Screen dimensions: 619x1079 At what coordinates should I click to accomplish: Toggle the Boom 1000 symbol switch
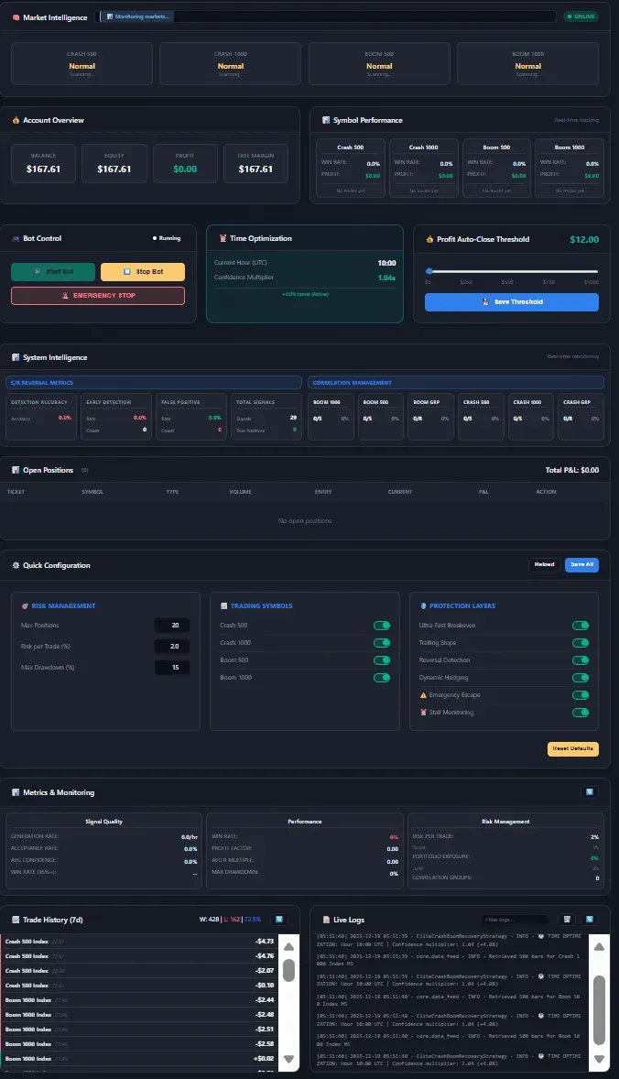coord(382,678)
